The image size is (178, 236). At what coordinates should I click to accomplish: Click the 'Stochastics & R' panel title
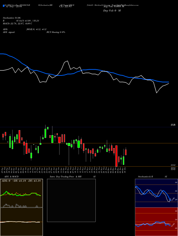coord(145,177)
